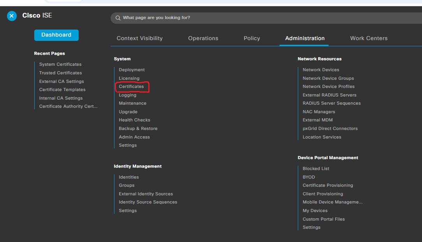
Task: Open Settings under Identity Management
Action: tap(128, 210)
